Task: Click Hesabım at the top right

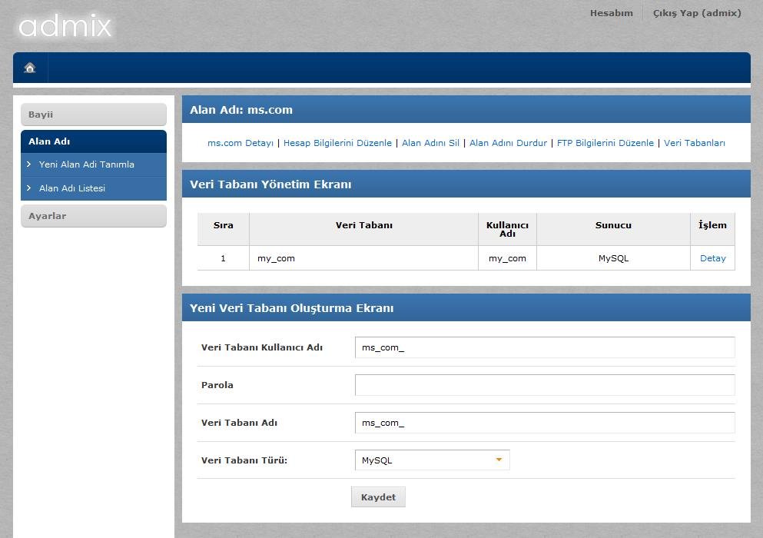Action: click(x=611, y=12)
